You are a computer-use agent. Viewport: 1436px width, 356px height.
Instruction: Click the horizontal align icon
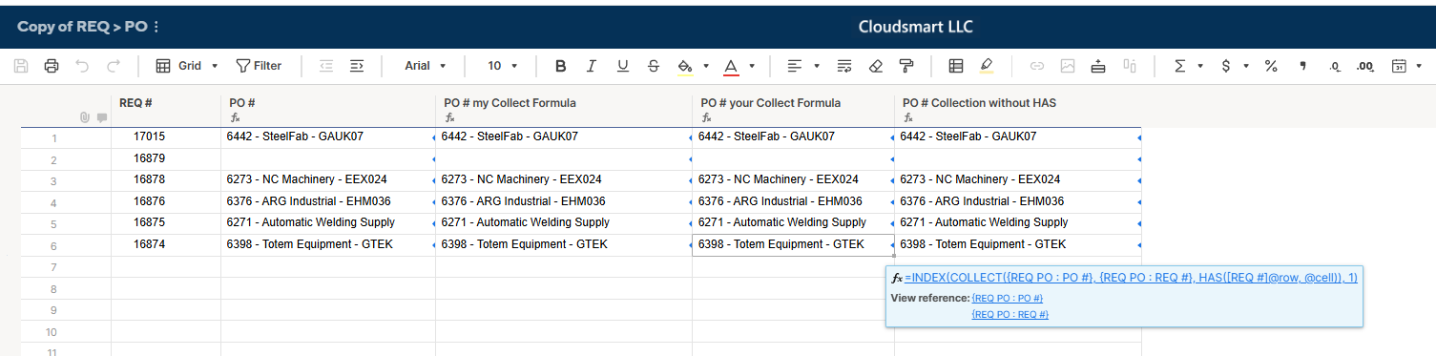794,66
